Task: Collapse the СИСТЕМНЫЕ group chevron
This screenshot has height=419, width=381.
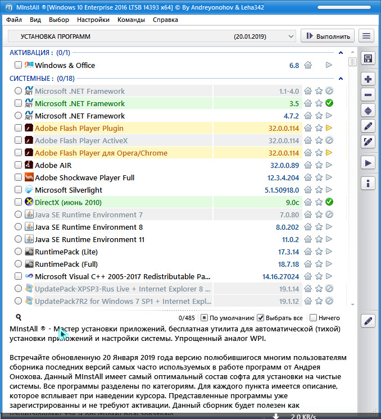Action: (x=341, y=79)
